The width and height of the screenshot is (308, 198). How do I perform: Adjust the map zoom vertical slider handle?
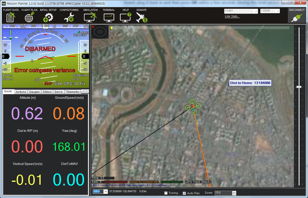pos(299,87)
